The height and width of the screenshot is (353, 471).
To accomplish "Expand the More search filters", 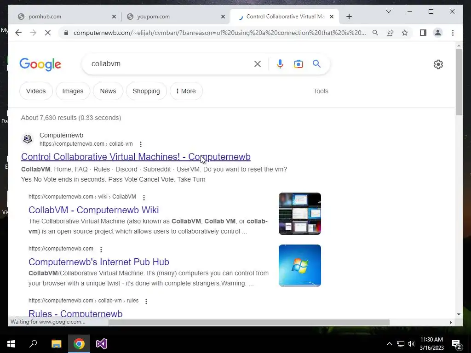I will pyautogui.click(x=186, y=91).
